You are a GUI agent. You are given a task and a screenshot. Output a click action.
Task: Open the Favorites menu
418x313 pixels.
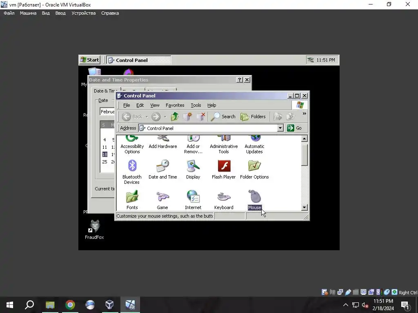click(175, 105)
